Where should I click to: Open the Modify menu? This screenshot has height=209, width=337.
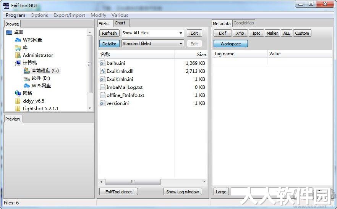pyautogui.click(x=98, y=15)
